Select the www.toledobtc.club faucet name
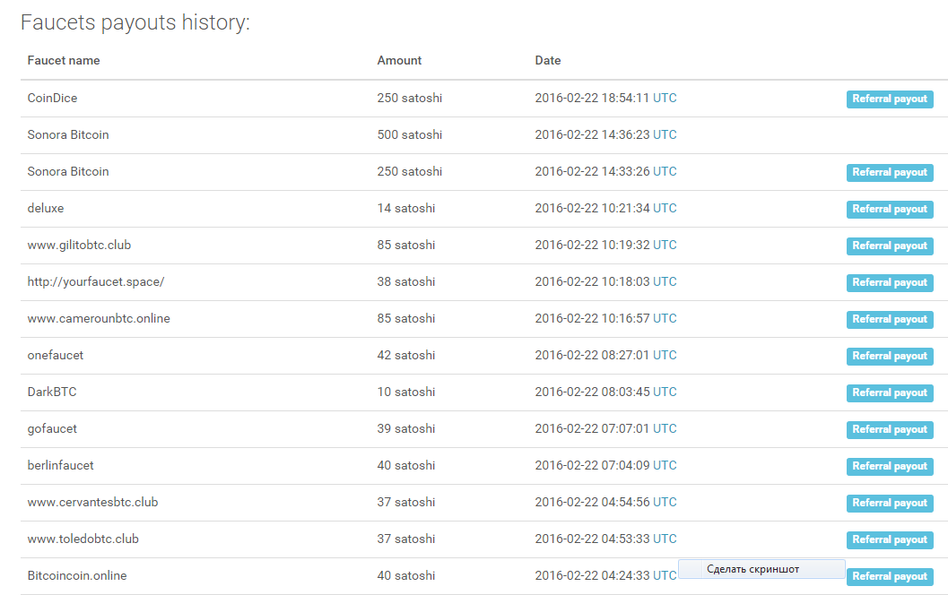948x595 pixels. (83, 539)
